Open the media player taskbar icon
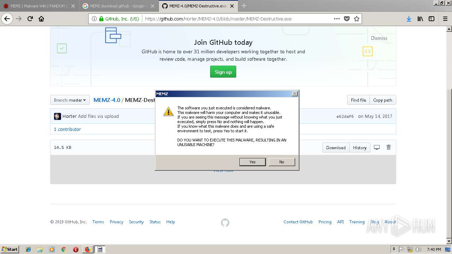The width and height of the screenshot is (452, 254). click(x=52, y=249)
